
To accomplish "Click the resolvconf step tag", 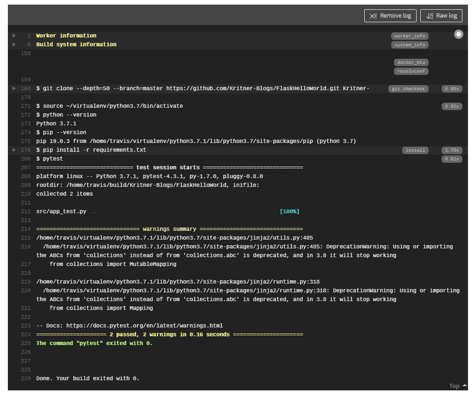I will pyautogui.click(x=411, y=71).
